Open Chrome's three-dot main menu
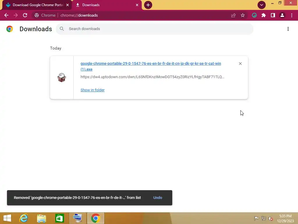The height and width of the screenshot is (224, 298). point(292,15)
